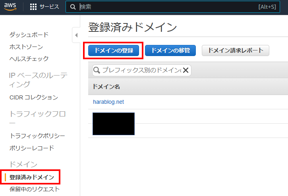
Task: Open ドメイン請求レポート
Action: (236, 50)
